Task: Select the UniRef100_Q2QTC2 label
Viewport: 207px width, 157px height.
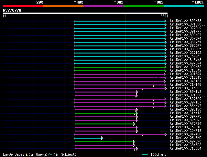Action: [x=186, y=53]
